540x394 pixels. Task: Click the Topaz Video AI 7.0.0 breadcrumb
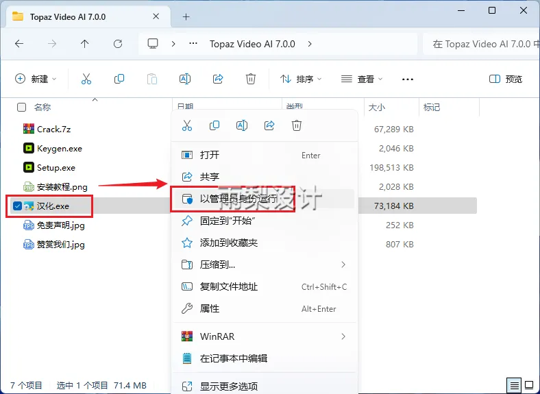[x=252, y=44]
